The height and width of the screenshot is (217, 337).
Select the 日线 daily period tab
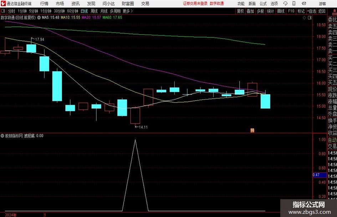pos(84,11)
